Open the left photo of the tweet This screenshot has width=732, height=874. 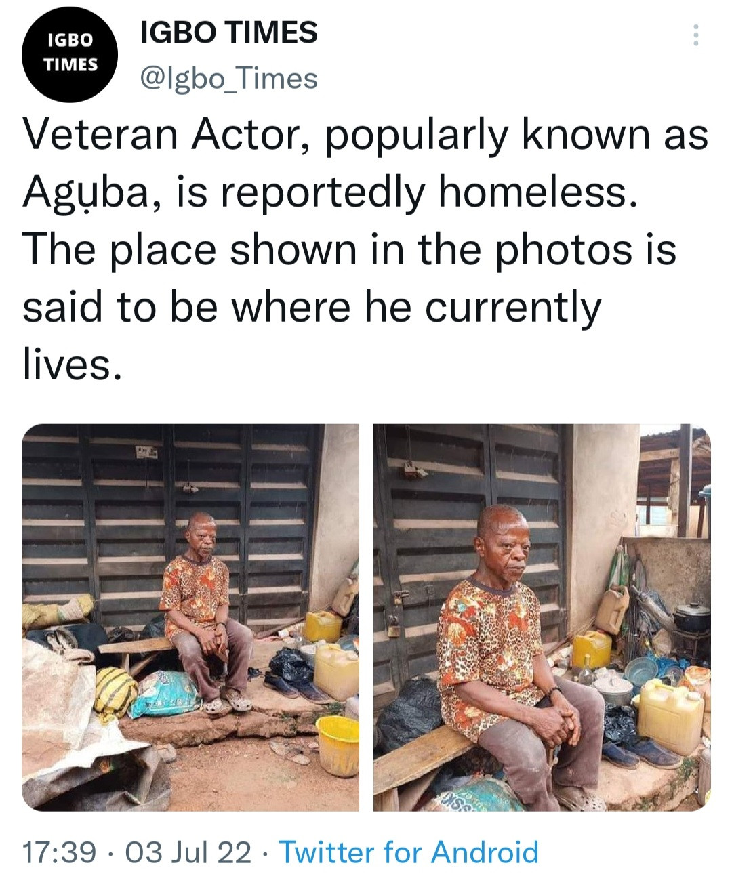(x=190, y=617)
